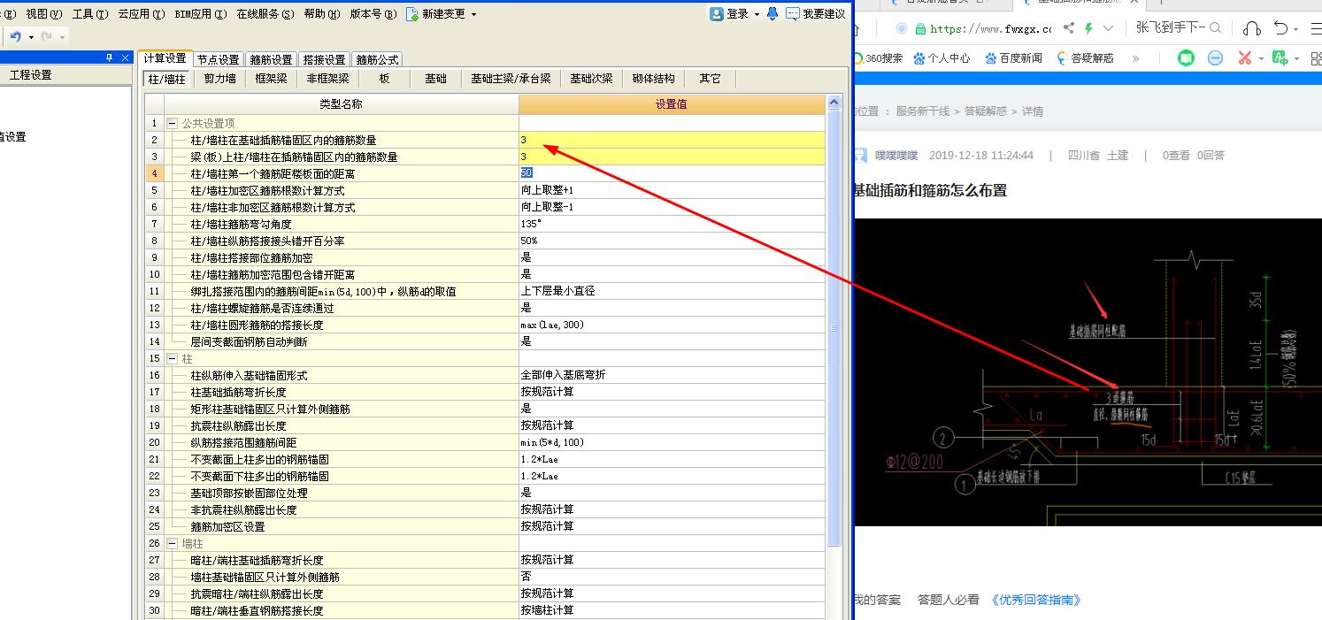Click the browser restore-tab undo icon

(x=1280, y=28)
